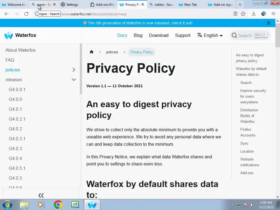The width and height of the screenshot is (280, 210).
Task: Jump to Firefox Accounts in table of contents
Action: tap(248, 132)
